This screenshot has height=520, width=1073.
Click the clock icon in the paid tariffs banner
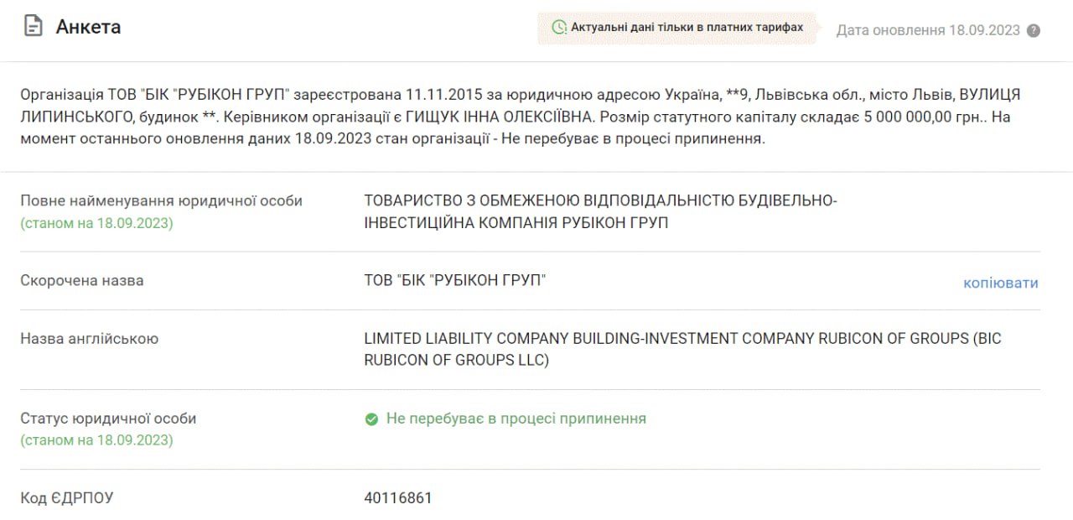(560, 28)
